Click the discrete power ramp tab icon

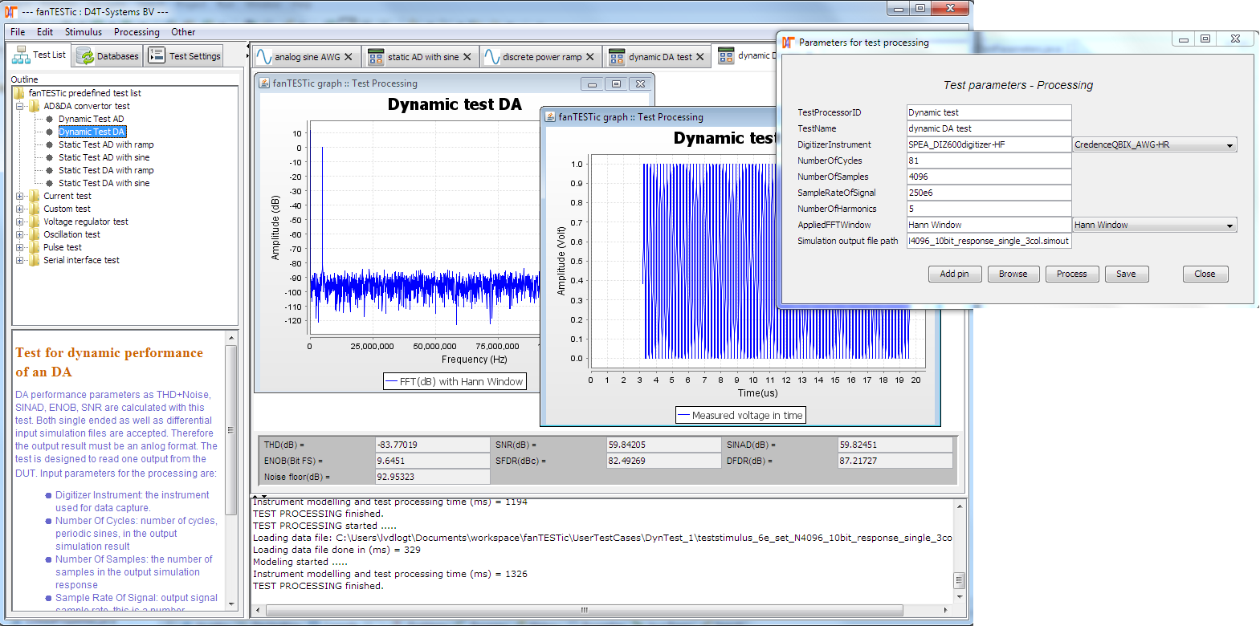click(491, 57)
